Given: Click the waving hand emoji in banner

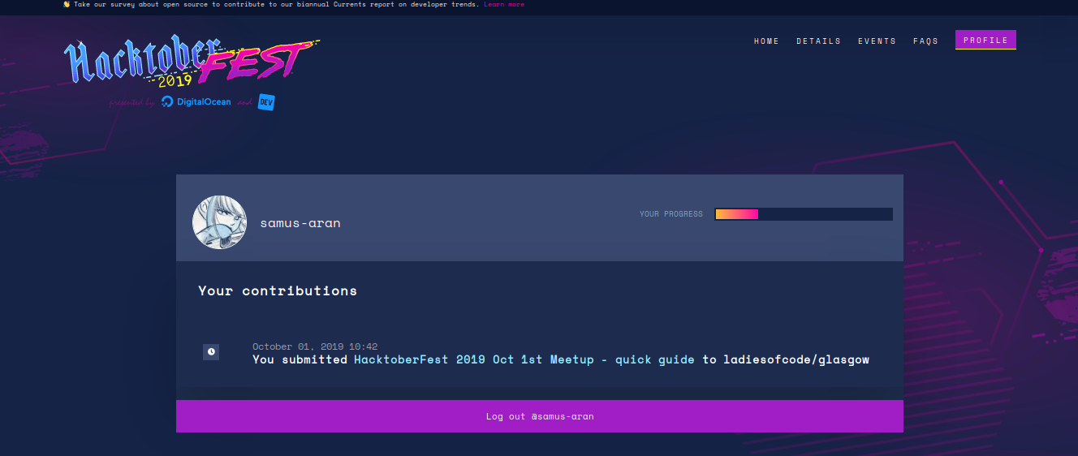Looking at the screenshot, I should [67, 4].
